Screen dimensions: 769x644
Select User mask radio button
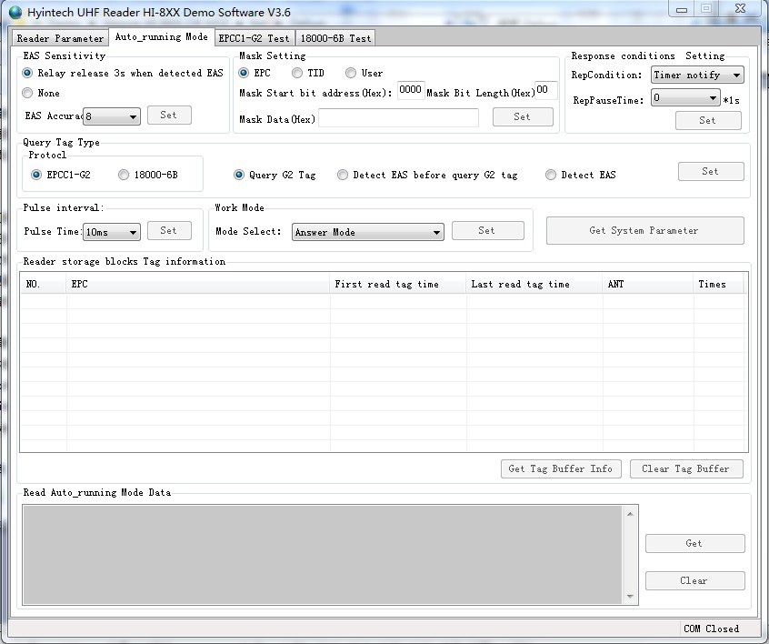[364, 73]
